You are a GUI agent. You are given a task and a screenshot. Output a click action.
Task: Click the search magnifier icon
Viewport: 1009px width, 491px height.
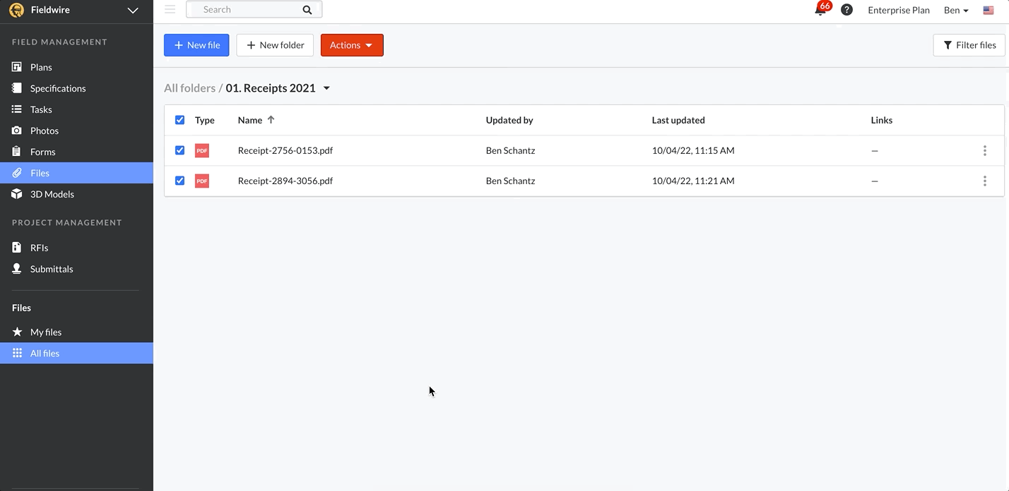point(307,10)
